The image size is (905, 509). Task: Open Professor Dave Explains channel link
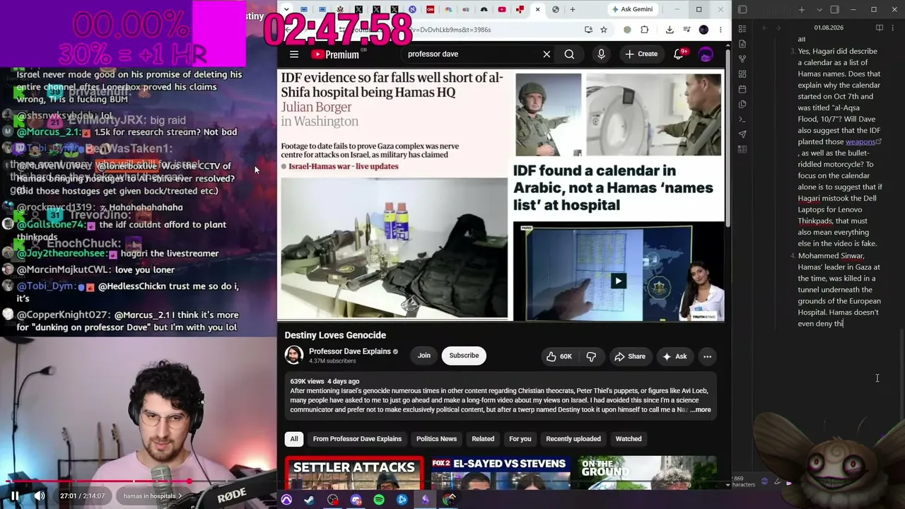349,351
